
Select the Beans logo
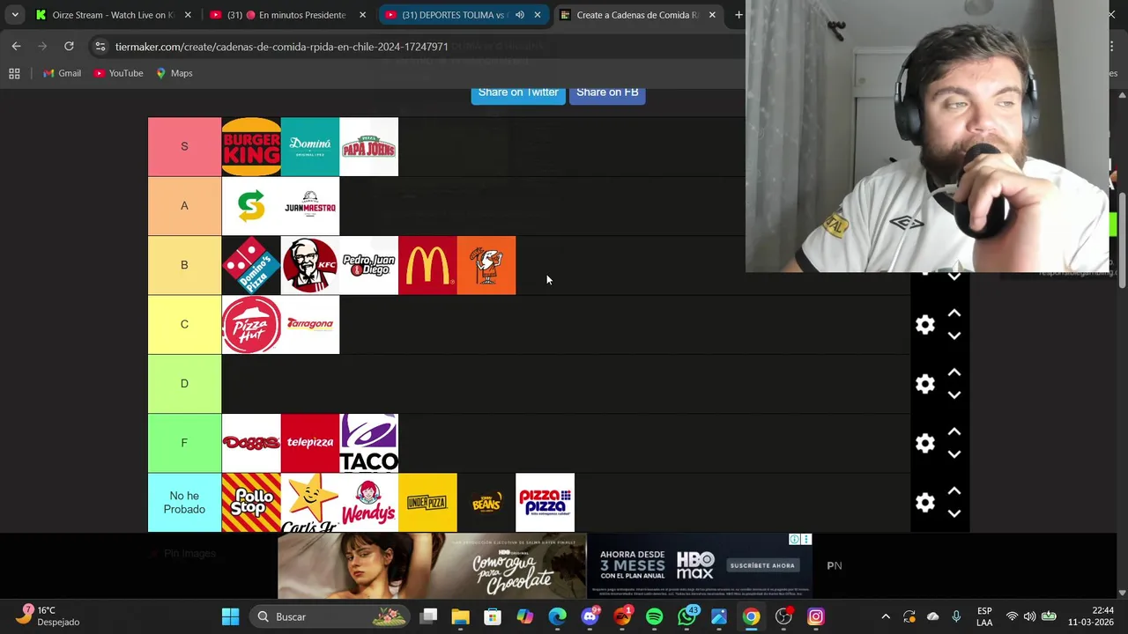[x=486, y=502]
